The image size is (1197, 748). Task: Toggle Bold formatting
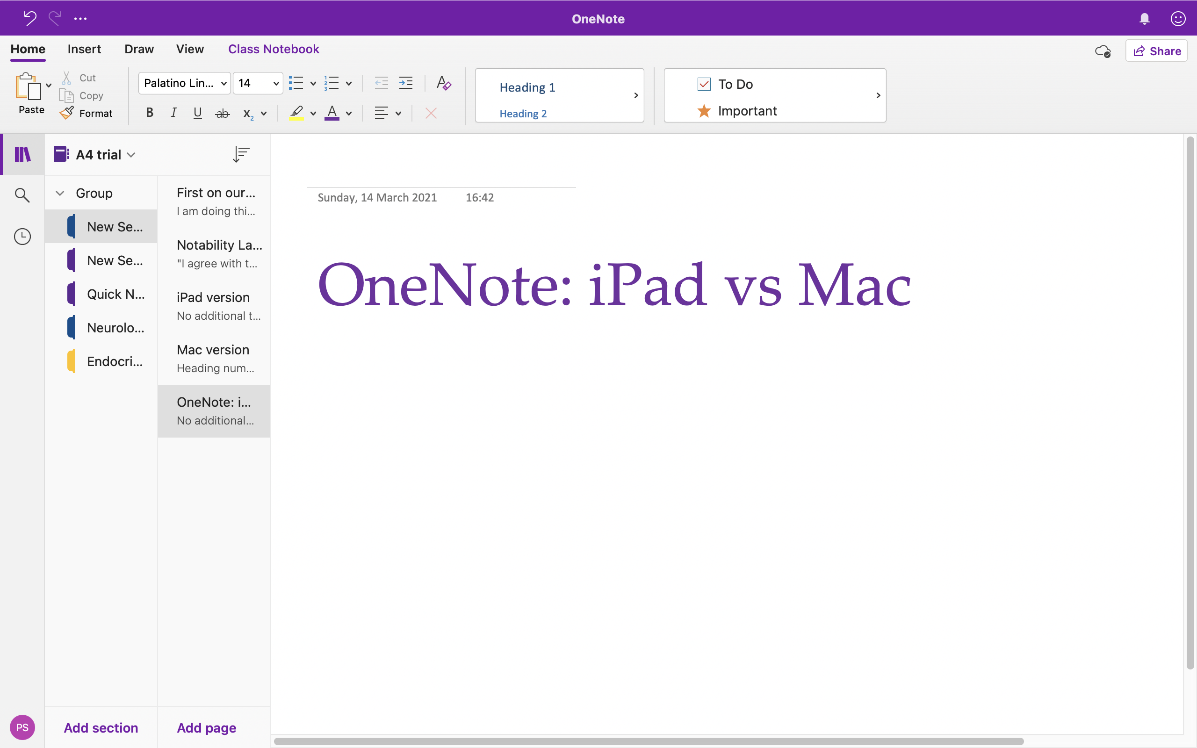tap(149, 113)
